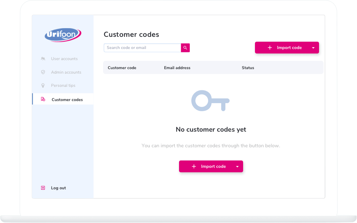Viewport: 357px width, 223px height.
Task: Expand the lower Import code dropdown arrow
Action: click(x=237, y=166)
